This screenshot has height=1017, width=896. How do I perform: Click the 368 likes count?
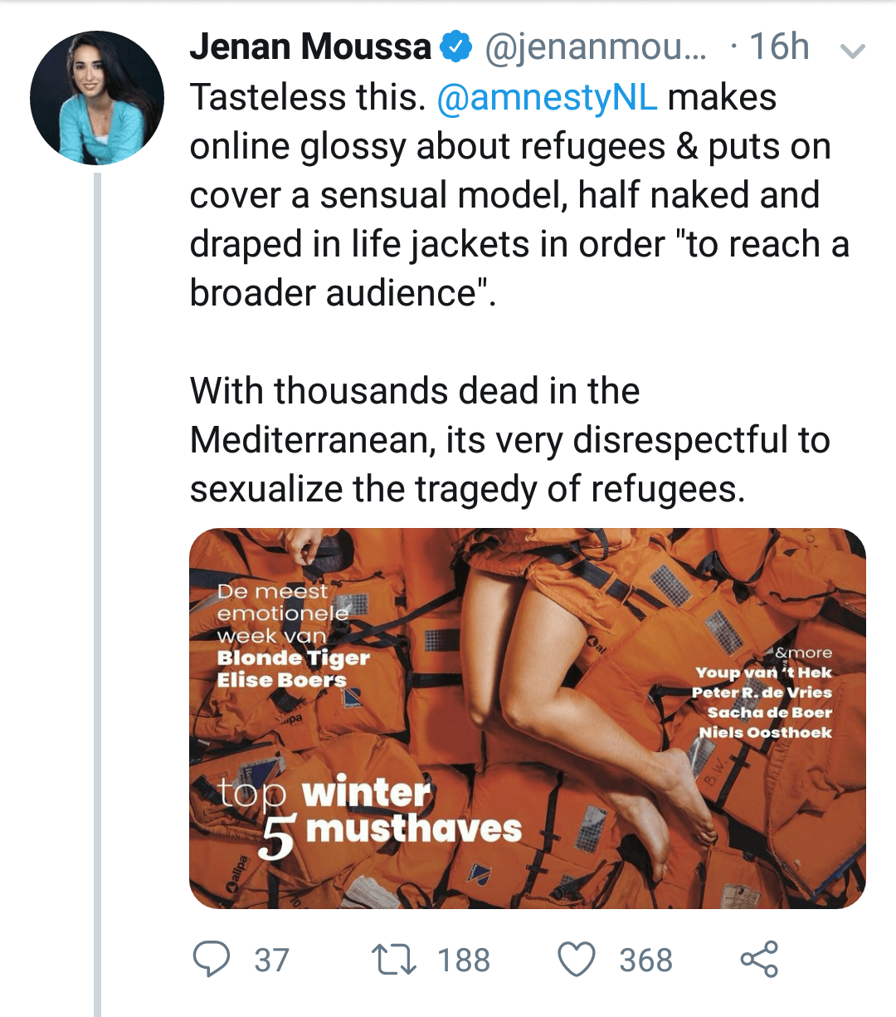click(x=645, y=961)
